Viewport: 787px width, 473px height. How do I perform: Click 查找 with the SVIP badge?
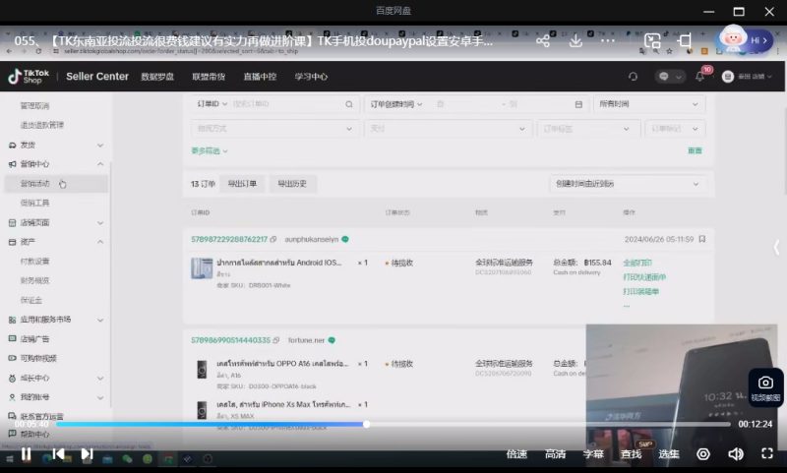tap(631, 454)
